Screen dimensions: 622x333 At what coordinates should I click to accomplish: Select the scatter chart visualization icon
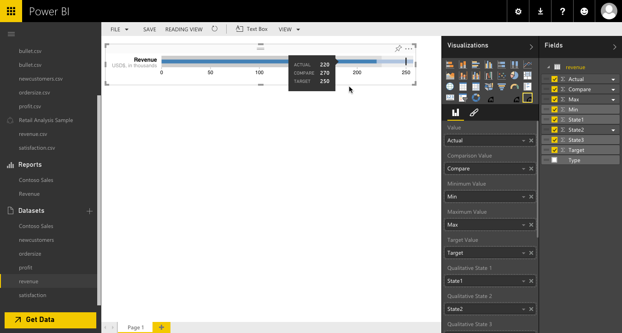502,75
